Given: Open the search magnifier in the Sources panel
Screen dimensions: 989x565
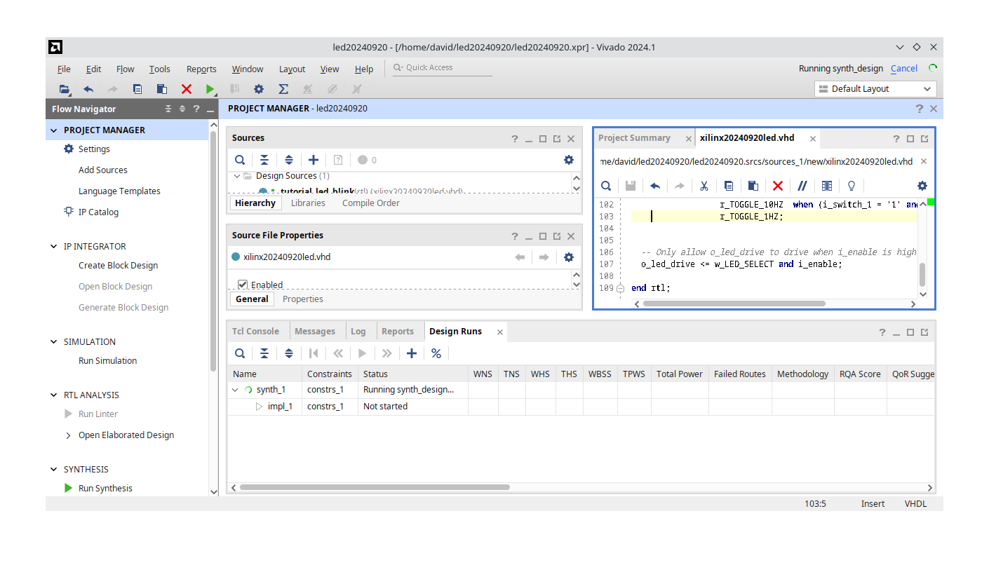Looking at the screenshot, I should pos(240,160).
